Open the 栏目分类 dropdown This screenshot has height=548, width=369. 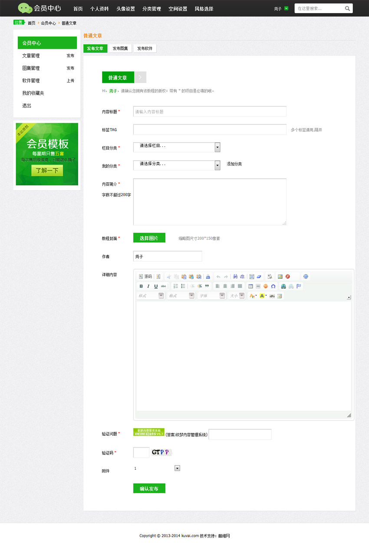[217, 147]
